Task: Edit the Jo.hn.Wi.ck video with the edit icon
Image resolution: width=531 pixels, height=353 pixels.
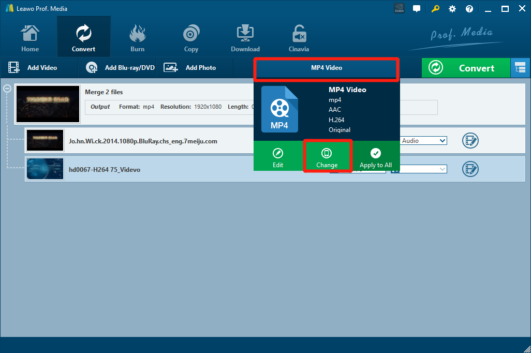Action: (470, 141)
